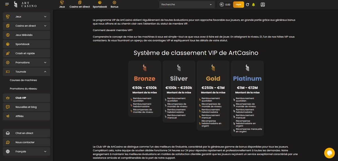Viewport: 338px width, 161px height.
Task: Click the Recherche search field
Action: click(x=187, y=5)
